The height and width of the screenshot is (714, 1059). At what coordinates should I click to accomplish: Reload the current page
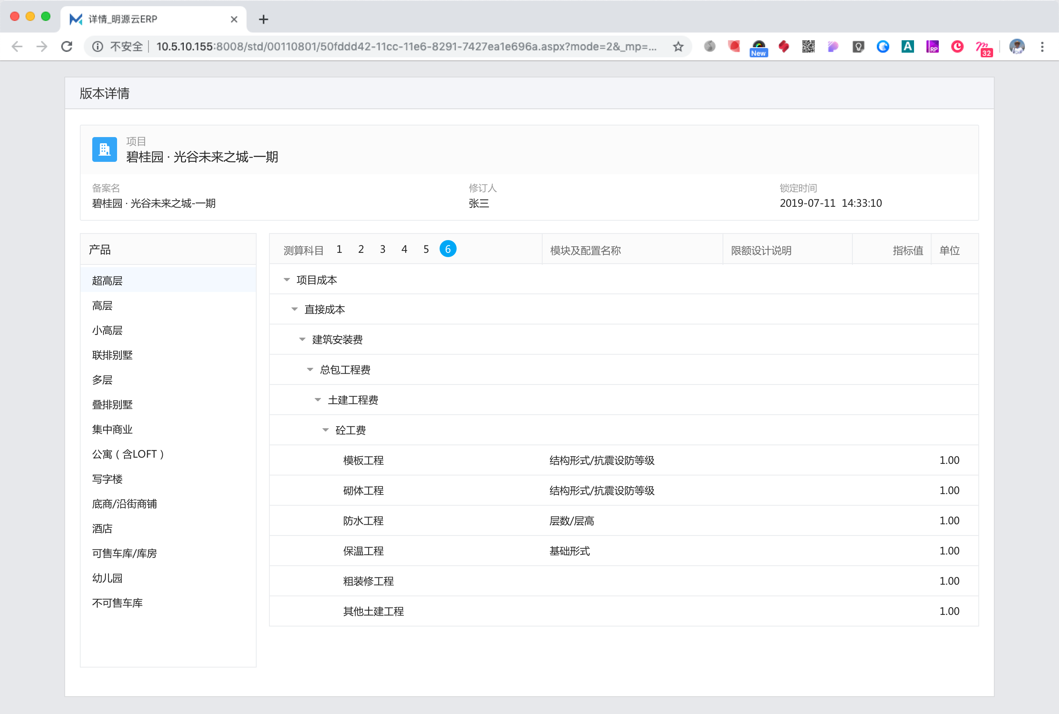pos(67,46)
